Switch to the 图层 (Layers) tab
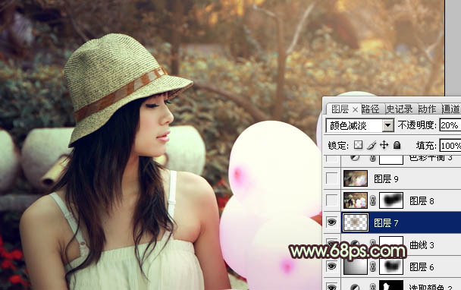Viewport: 461px width, 290px height. pyautogui.click(x=340, y=109)
